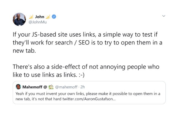Click Mahemoff's small avatar in the quoted tweet
Image resolution: width=183 pixels, height=116 pixels.
pos(18,87)
